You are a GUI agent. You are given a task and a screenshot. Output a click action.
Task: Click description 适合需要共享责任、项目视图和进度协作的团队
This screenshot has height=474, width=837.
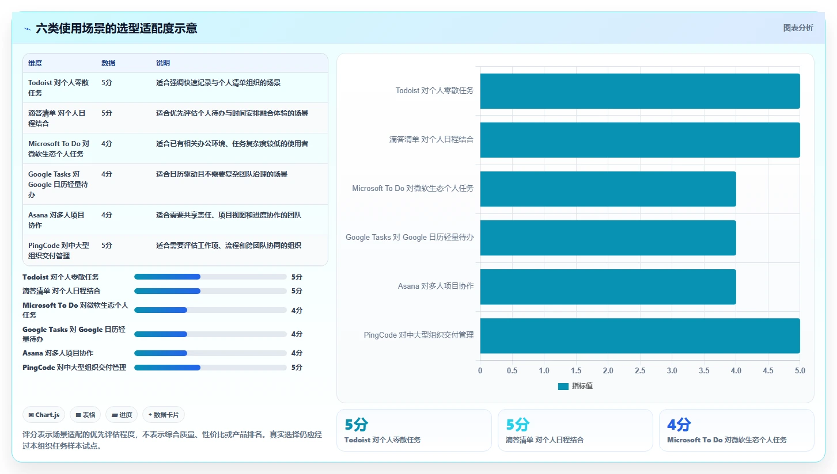click(229, 215)
